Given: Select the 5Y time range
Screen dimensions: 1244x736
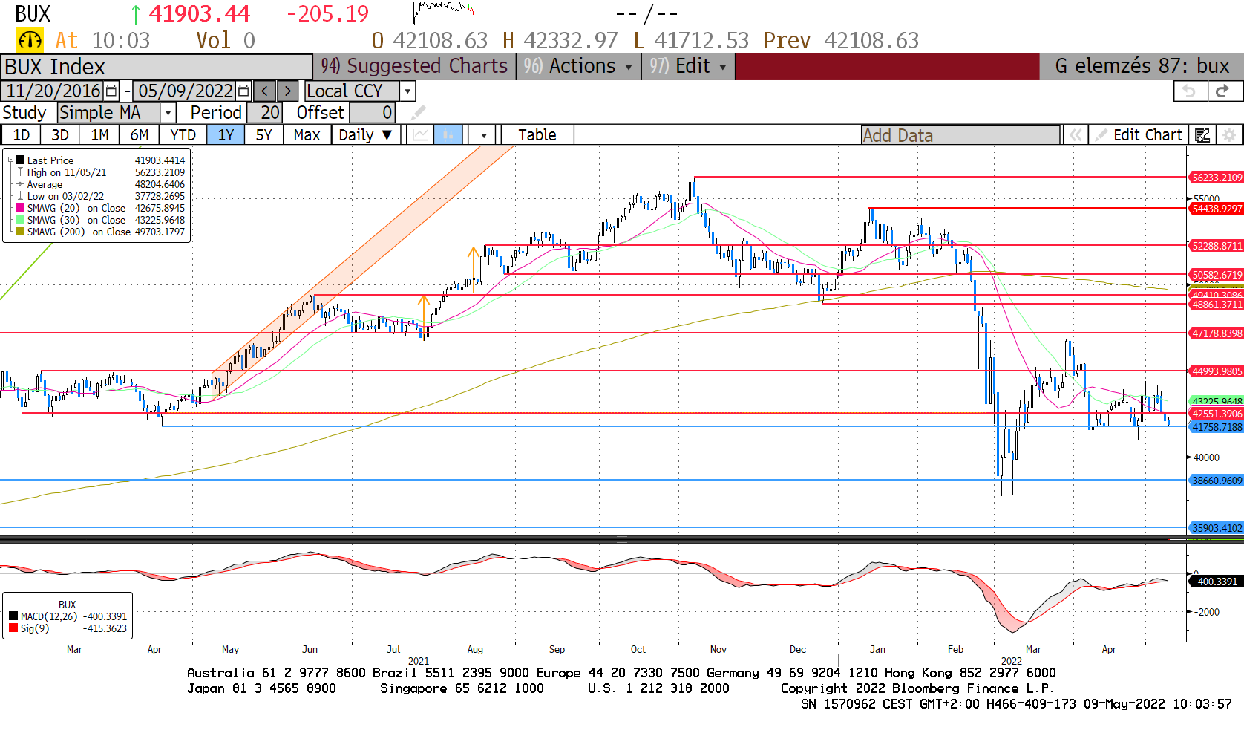Looking at the screenshot, I should tap(263, 135).
